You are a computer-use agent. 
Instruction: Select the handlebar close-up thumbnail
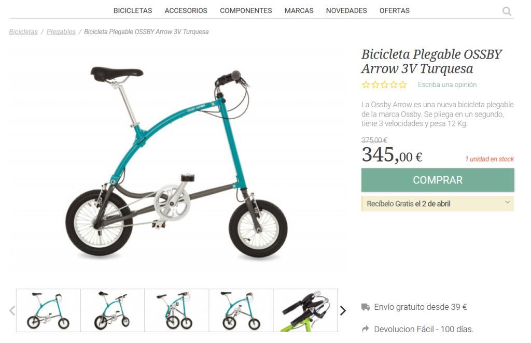coord(305,310)
